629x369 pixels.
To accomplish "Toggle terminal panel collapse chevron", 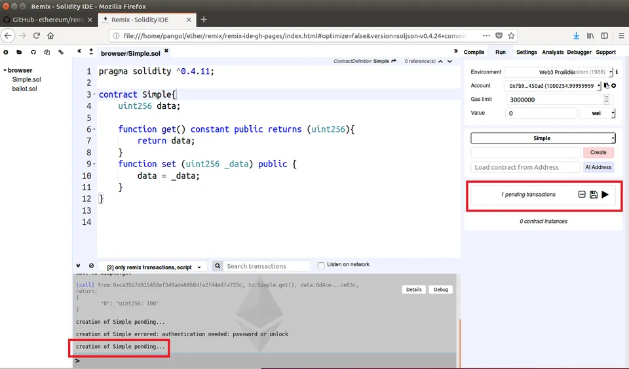I will click(78, 265).
